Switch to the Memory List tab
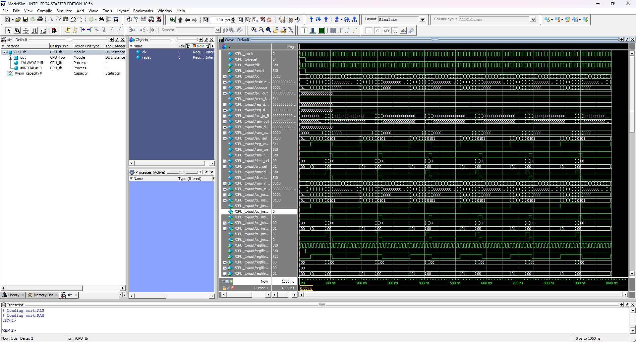636x342 pixels. (42, 295)
